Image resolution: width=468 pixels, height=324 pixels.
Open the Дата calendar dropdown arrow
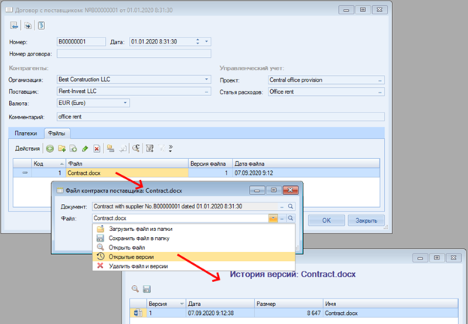pyautogui.click(x=206, y=42)
